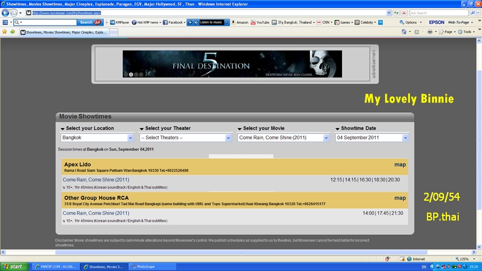The width and height of the screenshot is (482, 271).
Task: Refresh the page using the green arrows icon
Action: (396, 13)
